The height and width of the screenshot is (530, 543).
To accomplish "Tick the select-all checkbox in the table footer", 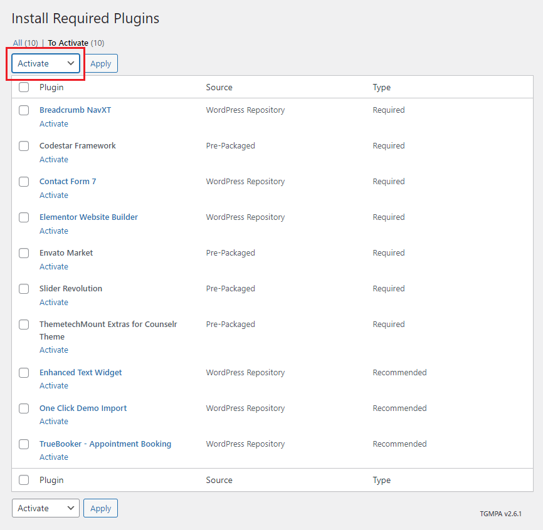I will (x=24, y=480).
